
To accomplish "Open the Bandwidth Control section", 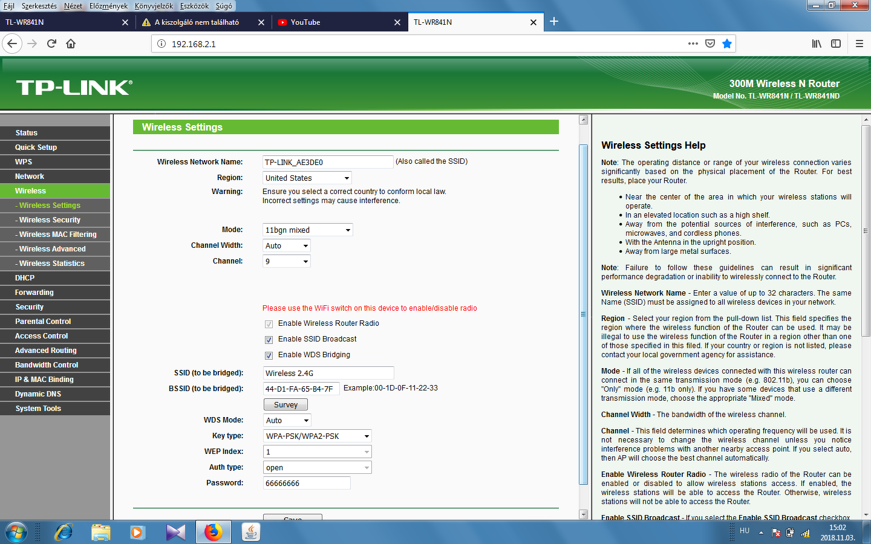I will pos(55,365).
